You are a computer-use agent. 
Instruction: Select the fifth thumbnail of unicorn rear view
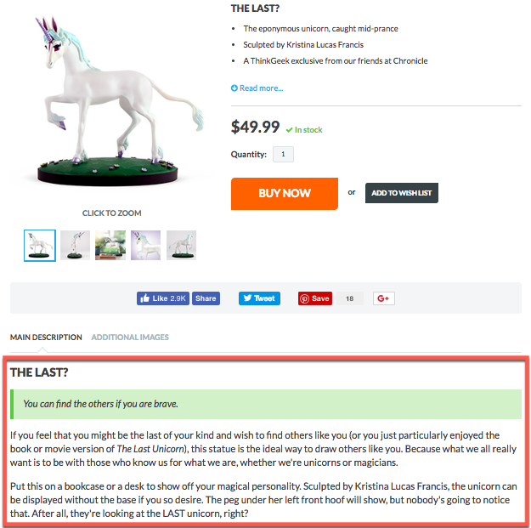point(181,246)
